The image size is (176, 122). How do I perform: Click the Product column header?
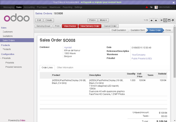pos(70,75)
